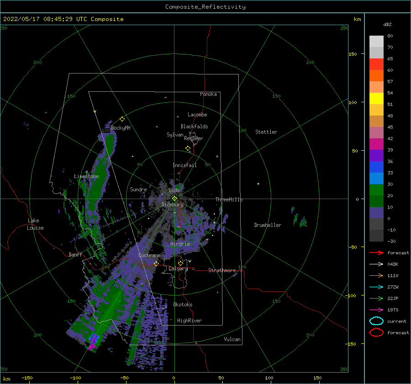Click the HighRiver town label
This screenshot has width=411, height=384.
tap(190, 321)
